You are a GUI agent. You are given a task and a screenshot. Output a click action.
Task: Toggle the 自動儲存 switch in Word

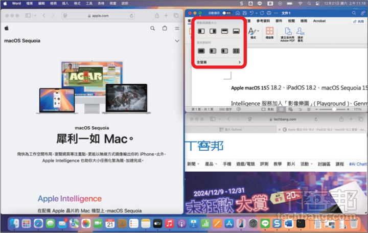pos(227,13)
